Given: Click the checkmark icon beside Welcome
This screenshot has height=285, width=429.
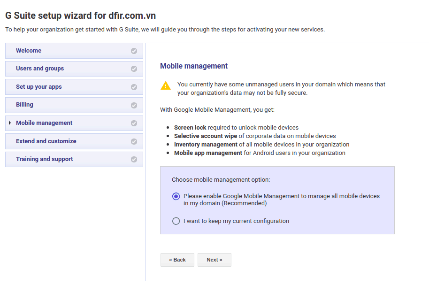Looking at the screenshot, I should (x=134, y=51).
